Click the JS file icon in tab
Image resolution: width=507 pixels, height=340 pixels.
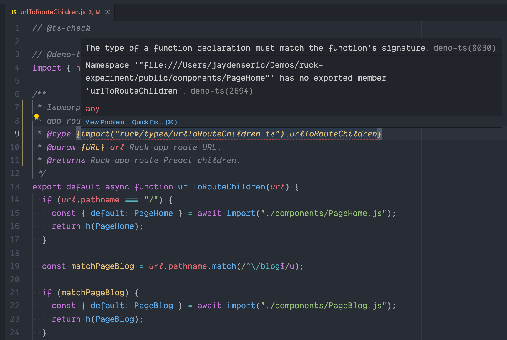pos(14,12)
